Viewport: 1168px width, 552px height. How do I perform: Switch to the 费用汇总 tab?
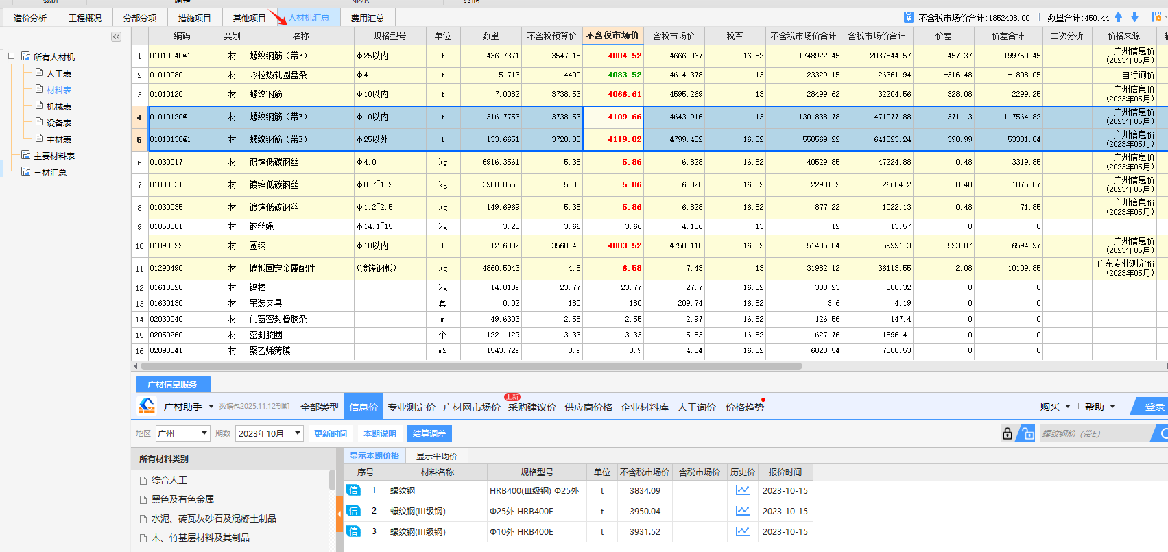click(x=368, y=18)
